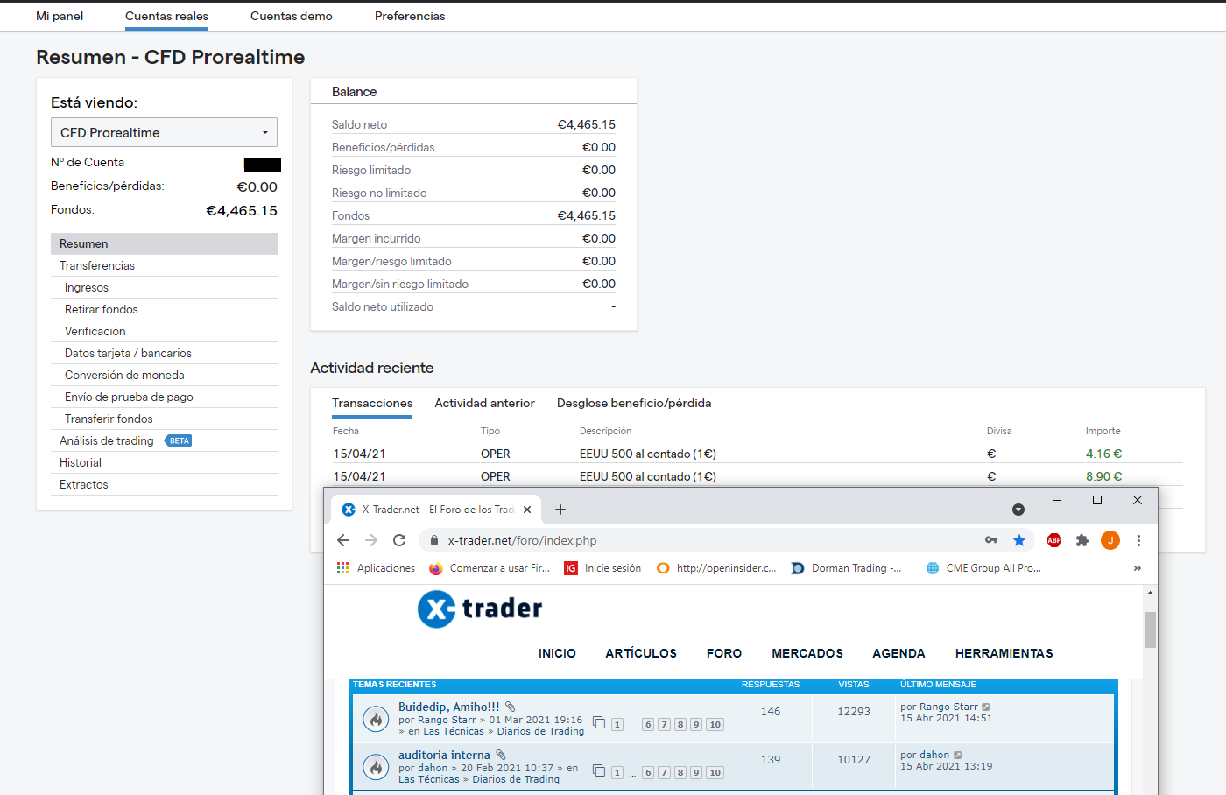Viewport: 1226px width, 795px height.
Task: Click pages icon in Buidedip topic row
Action: tap(599, 722)
